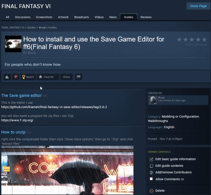The width and height of the screenshot is (211, 195).
Task: Click the Allow Comments help (?) mark
Action: [182, 180]
